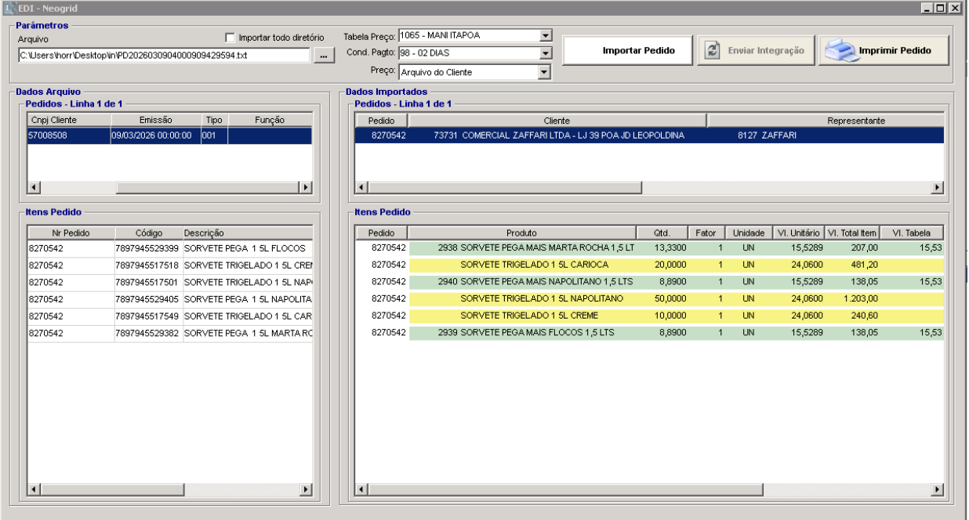Click left scroll arrow in imported Pedidos grid
The width and height of the screenshot is (969, 520).
tap(362, 188)
